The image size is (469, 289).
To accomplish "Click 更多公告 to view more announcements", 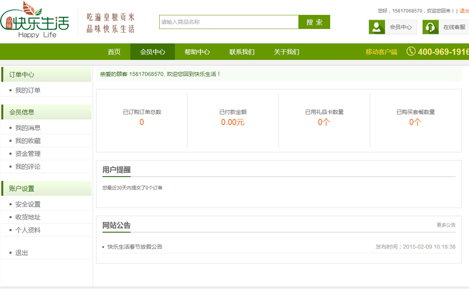I will pyautogui.click(x=446, y=226).
